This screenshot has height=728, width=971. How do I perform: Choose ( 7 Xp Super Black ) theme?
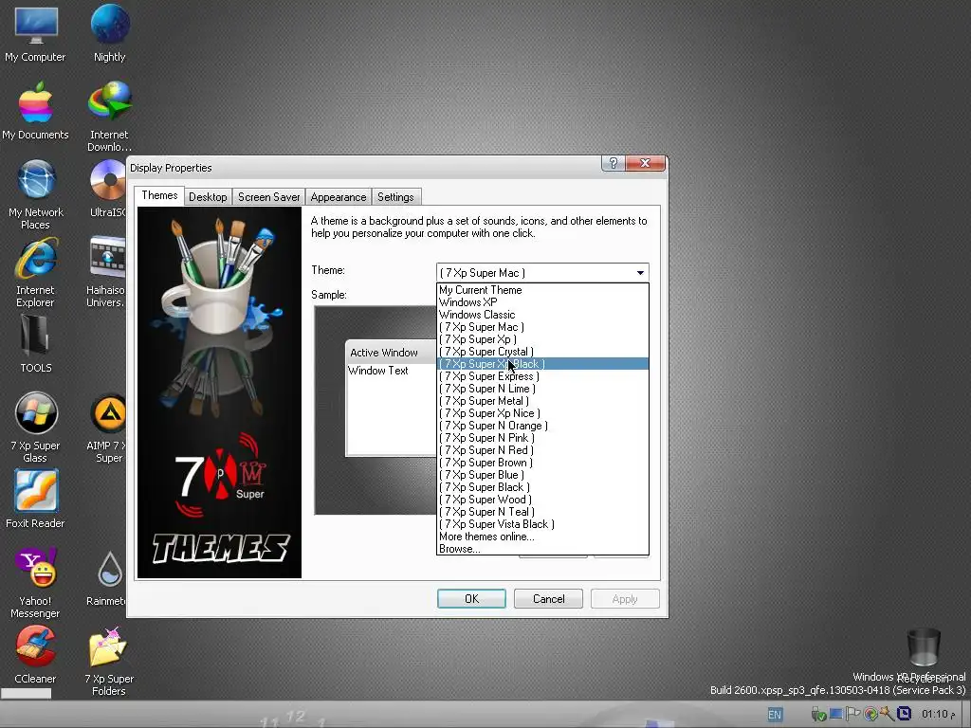(542, 487)
